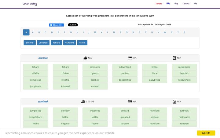Click the newscon max file size icon
220x138 pixels.
[85, 58]
